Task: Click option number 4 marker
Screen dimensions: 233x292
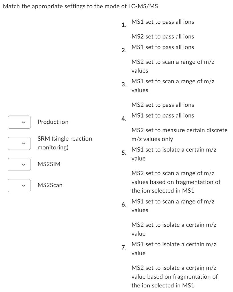Action: 124,118
